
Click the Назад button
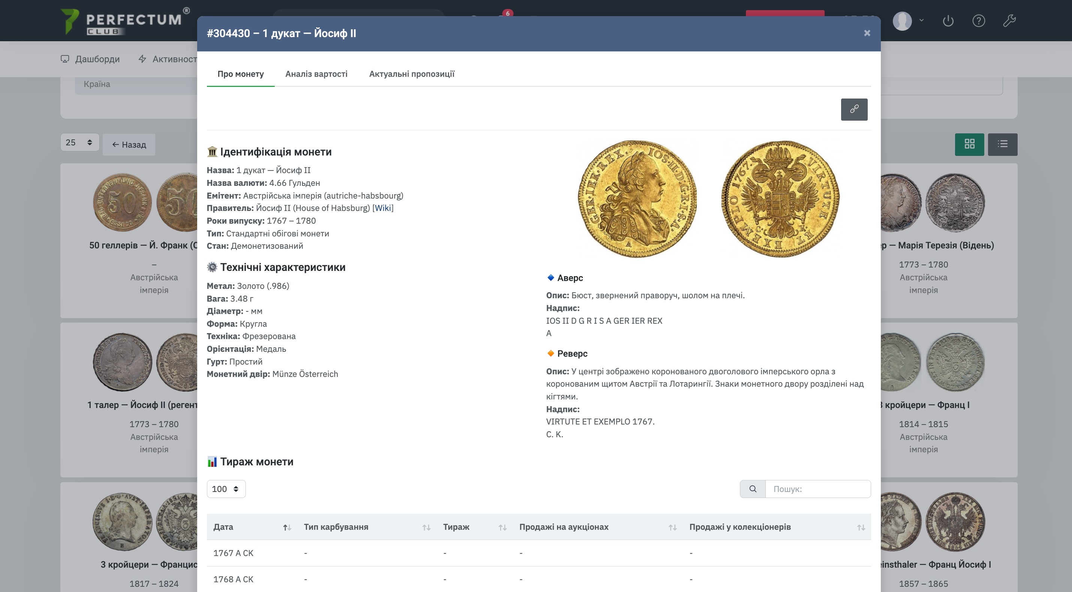tap(129, 145)
